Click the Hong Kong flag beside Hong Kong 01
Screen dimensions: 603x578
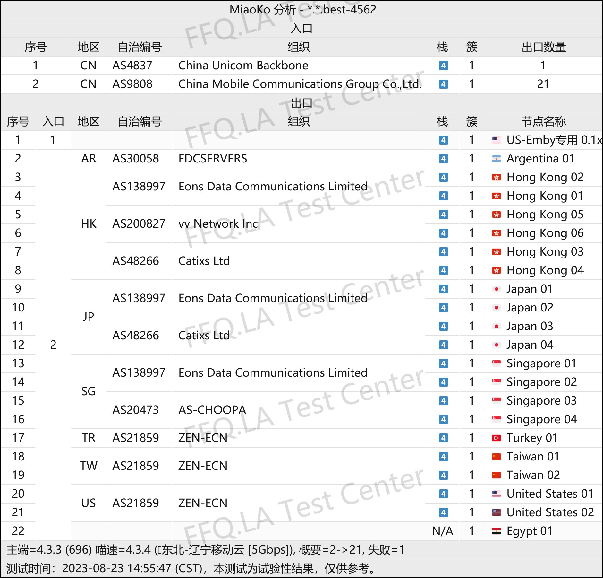(496, 196)
